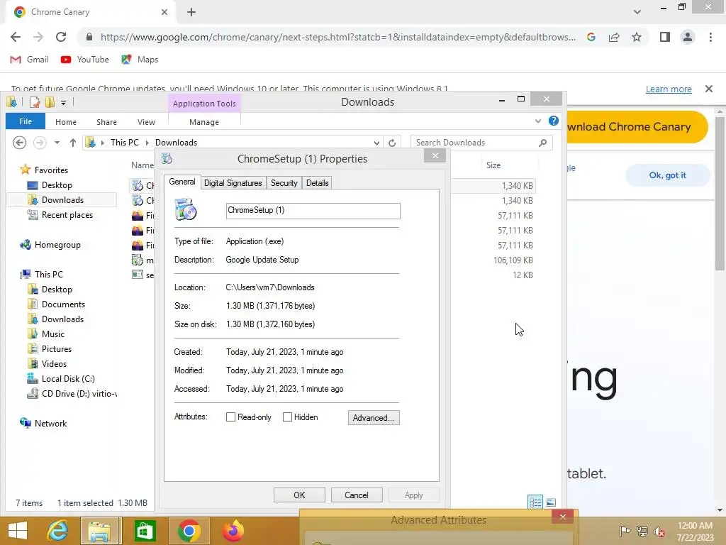This screenshot has width=726, height=545.
Task: Open Manage tab under Application Tools
Action: click(204, 122)
